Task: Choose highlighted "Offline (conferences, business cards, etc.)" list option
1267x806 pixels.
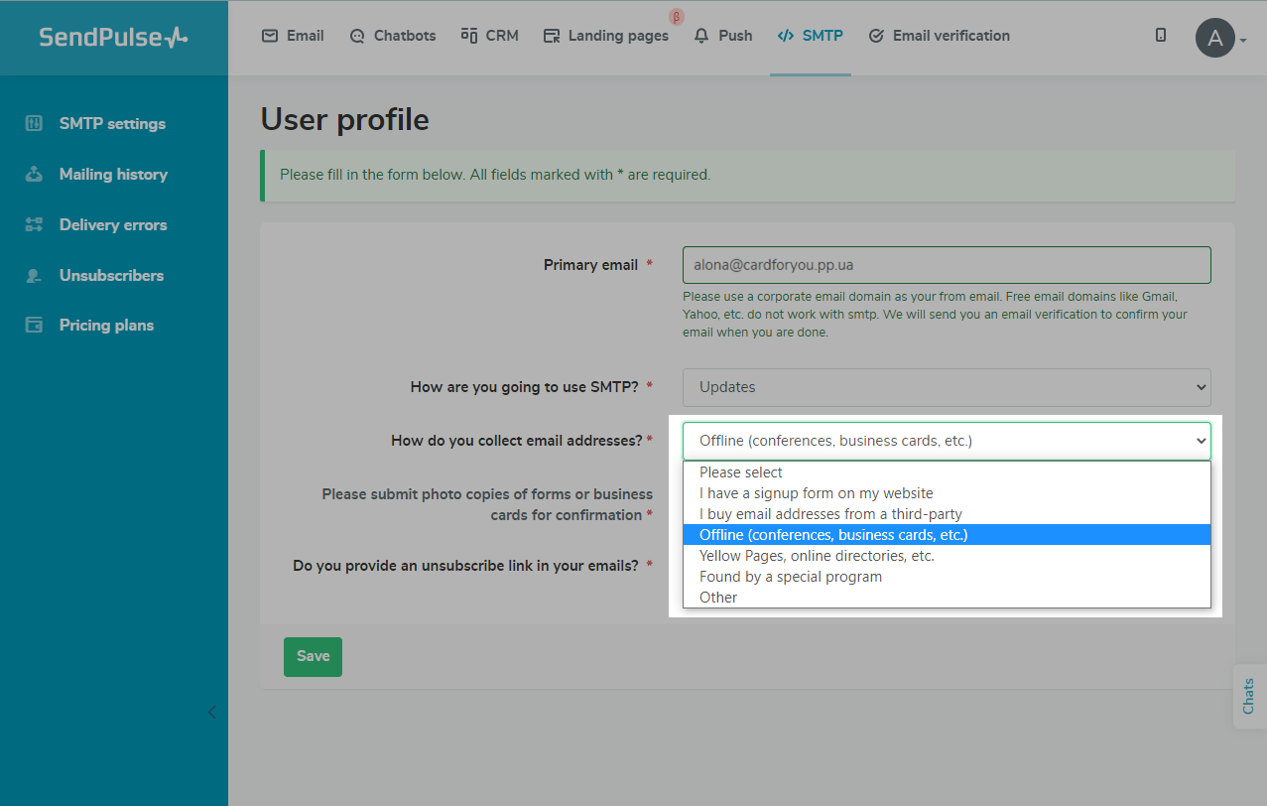Action: point(947,535)
